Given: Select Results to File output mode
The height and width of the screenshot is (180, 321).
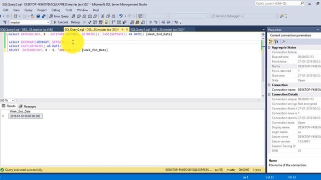Looking at the screenshot, I should coord(143,22).
